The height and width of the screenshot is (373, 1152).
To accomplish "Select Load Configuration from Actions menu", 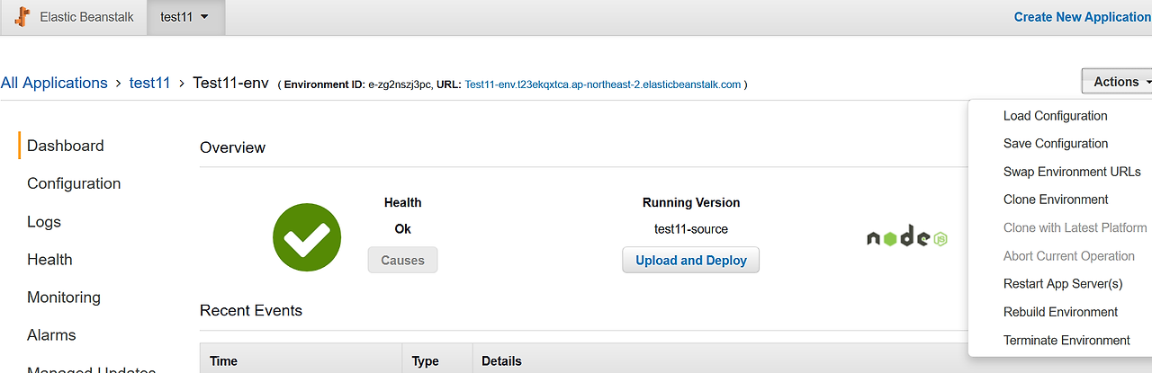I will [1055, 116].
